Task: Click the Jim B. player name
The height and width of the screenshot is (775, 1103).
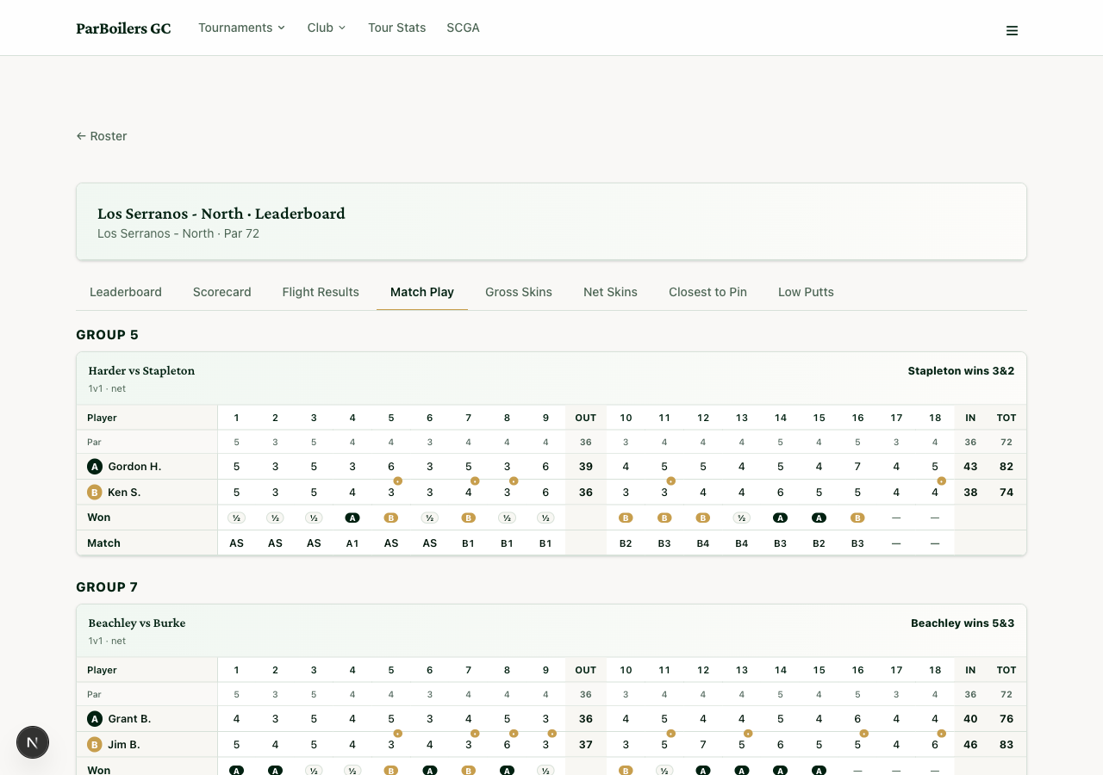Action: click(x=125, y=745)
